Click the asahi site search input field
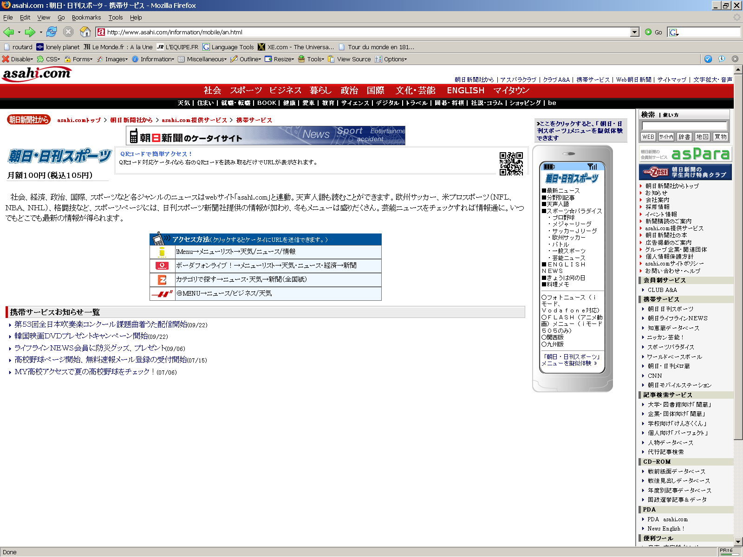The image size is (743, 557). [684, 126]
